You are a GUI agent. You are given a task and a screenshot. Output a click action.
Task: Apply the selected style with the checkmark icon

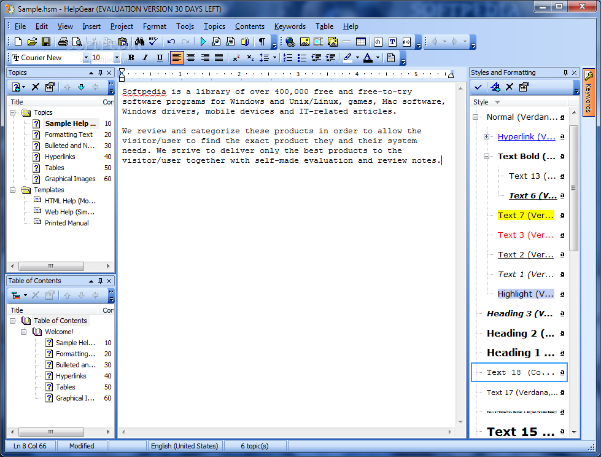[x=478, y=87]
